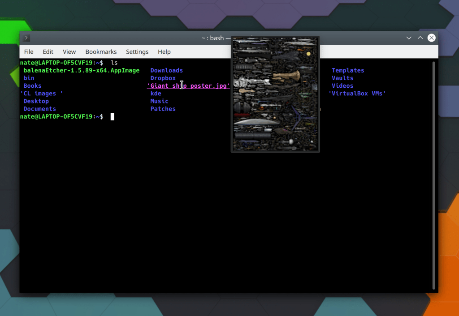
Task: Click the balenaEtcher AppImage filename
Action: [81, 70]
